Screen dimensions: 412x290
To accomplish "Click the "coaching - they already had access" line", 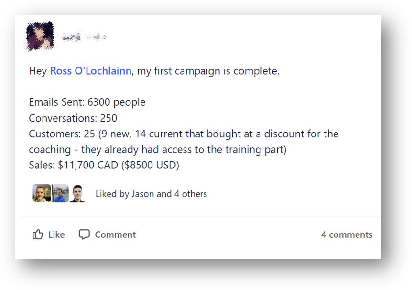I will point(157,150).
